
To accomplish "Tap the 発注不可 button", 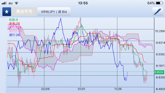I will (x=24, y=12).
